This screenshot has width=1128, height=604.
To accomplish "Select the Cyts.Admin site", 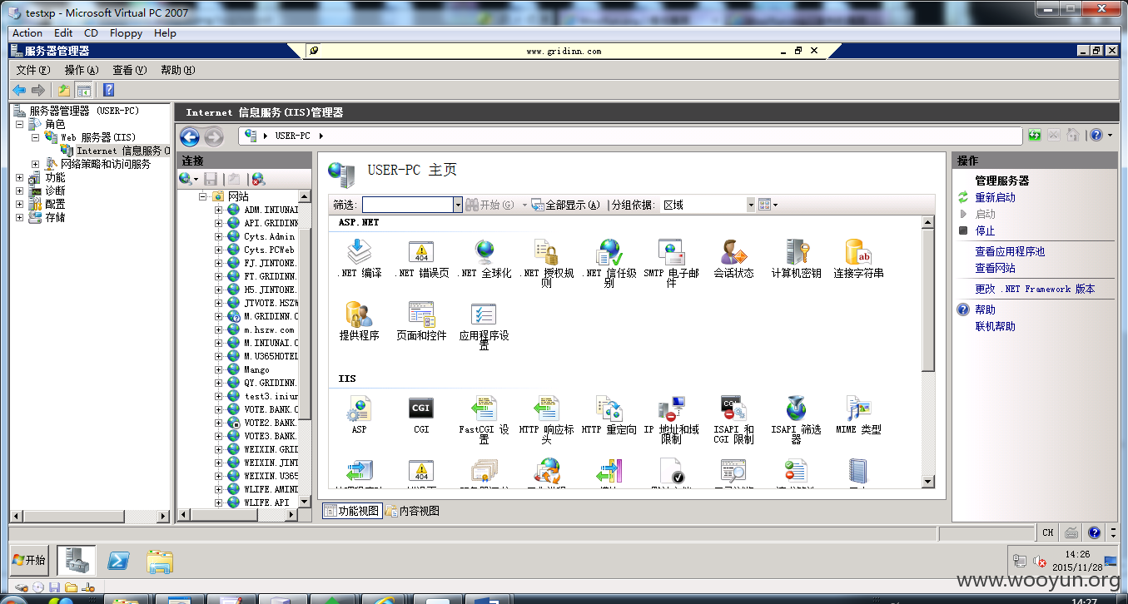I will click(269, 236).
